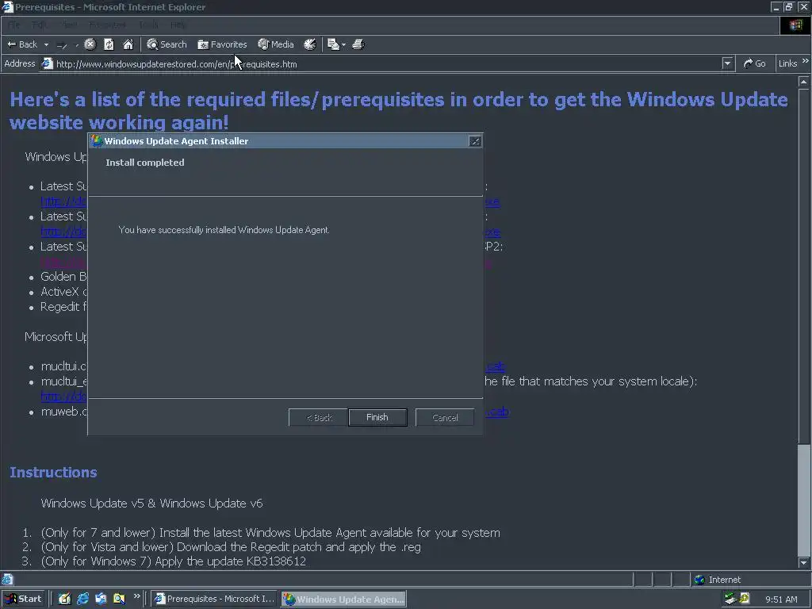Click the magnifier quick launch icon
812x609 pixels.
[120, 599]
